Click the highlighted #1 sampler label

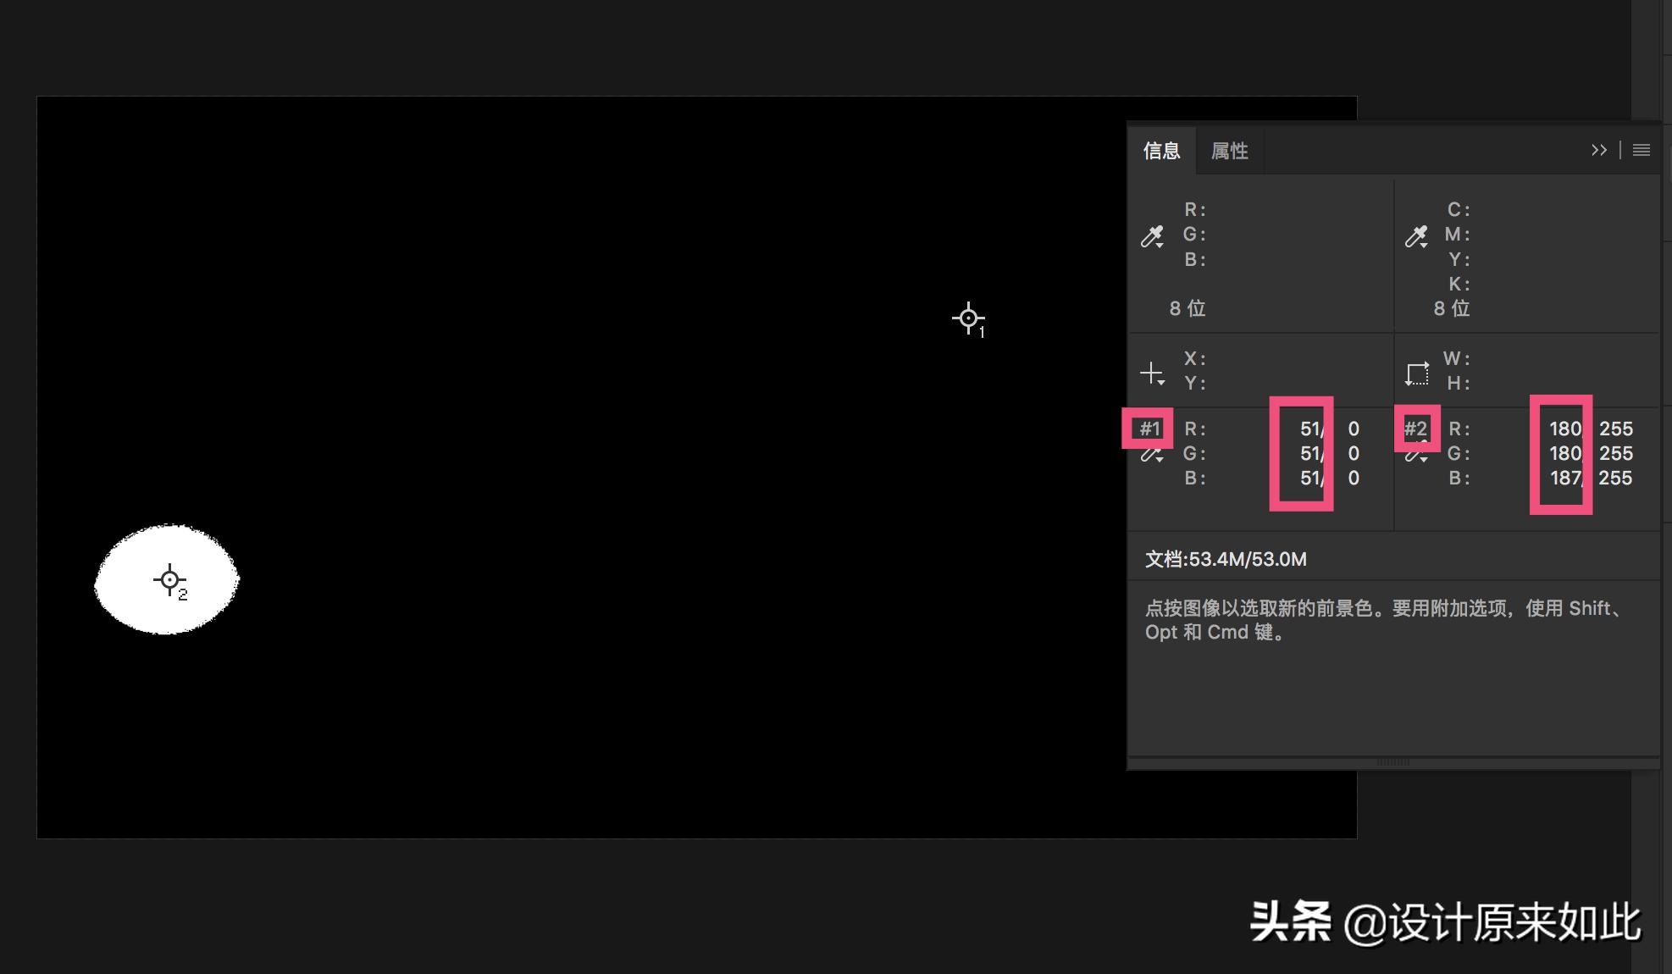point(1149,429)
